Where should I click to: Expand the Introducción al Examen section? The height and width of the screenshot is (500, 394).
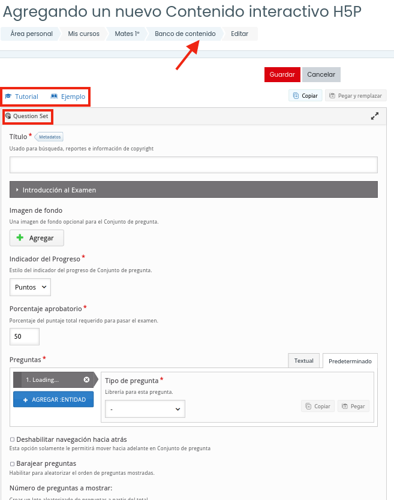194,189
